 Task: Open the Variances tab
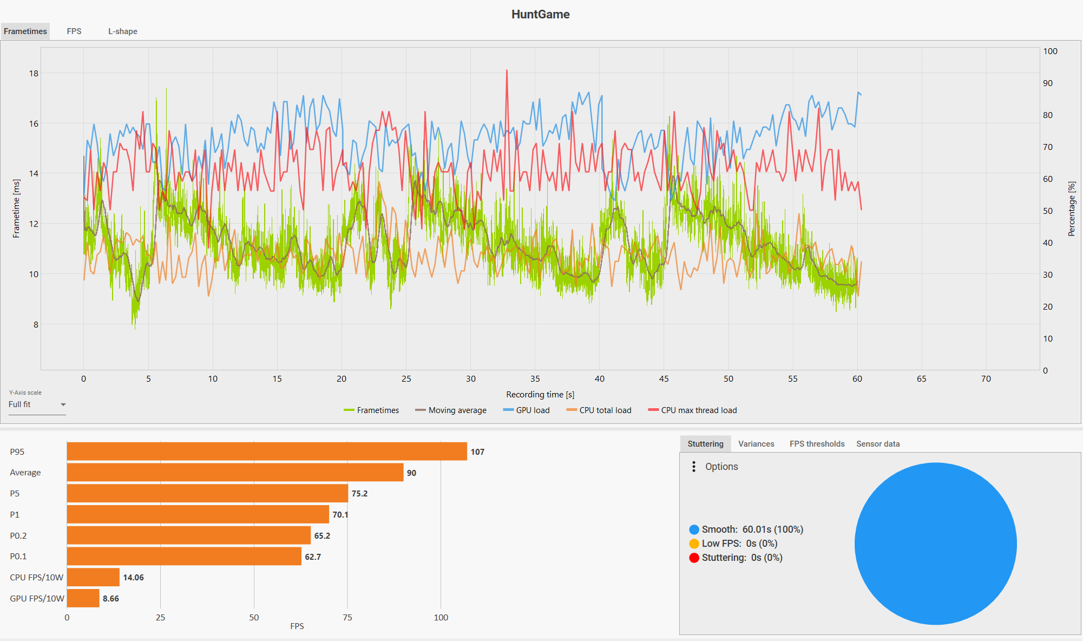pyautogui.click(x=756, y=444)
